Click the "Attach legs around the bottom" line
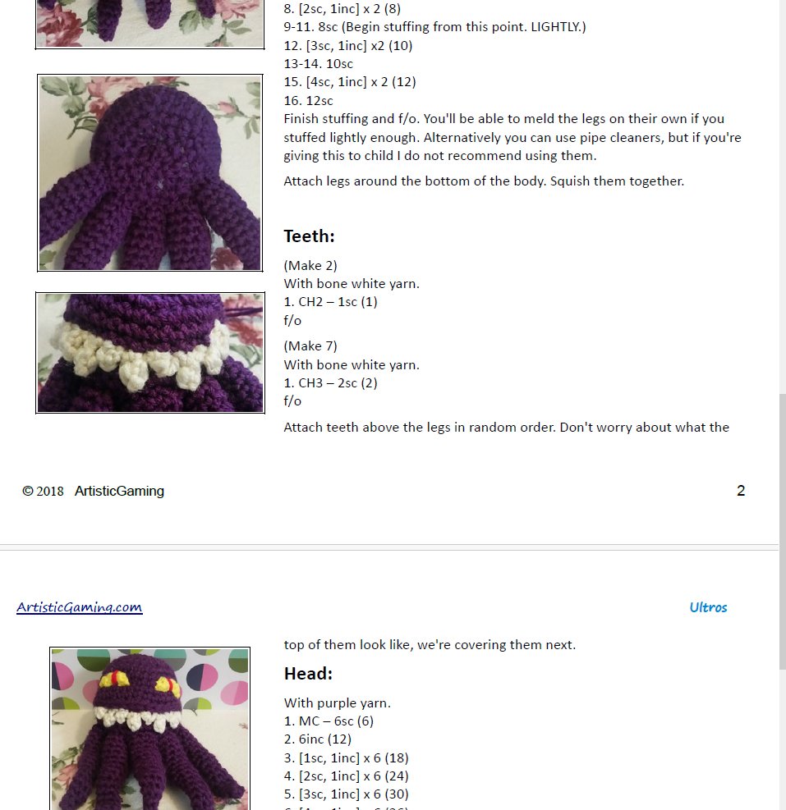This screenshot has height=810, width=786. (484, 181)
